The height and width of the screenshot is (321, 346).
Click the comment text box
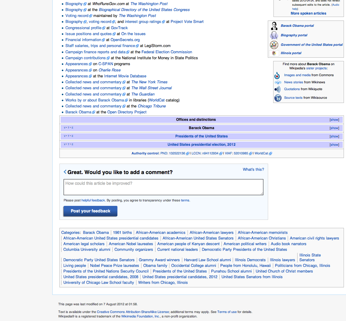click(163, 187)
